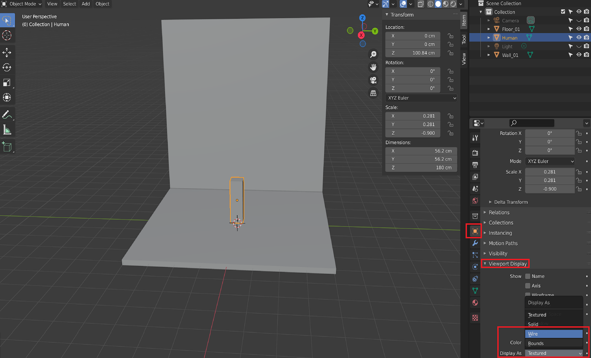Image resolution: width=591 pixels, height=358 pixels.
Task: Select the Cursor tool in the toolbar
Action: [x=7, y=35]
